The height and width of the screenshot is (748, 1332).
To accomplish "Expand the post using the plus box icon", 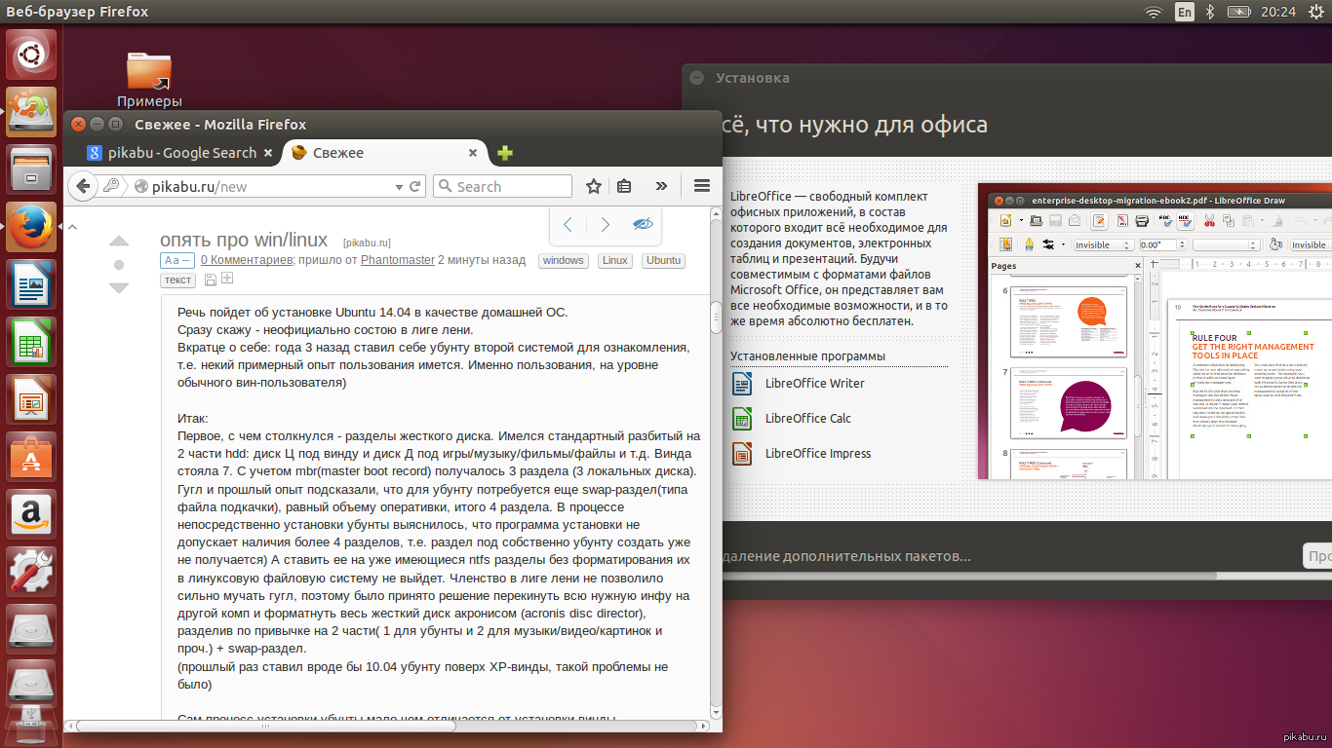I will pyautogui.click(x=227, y=280).
